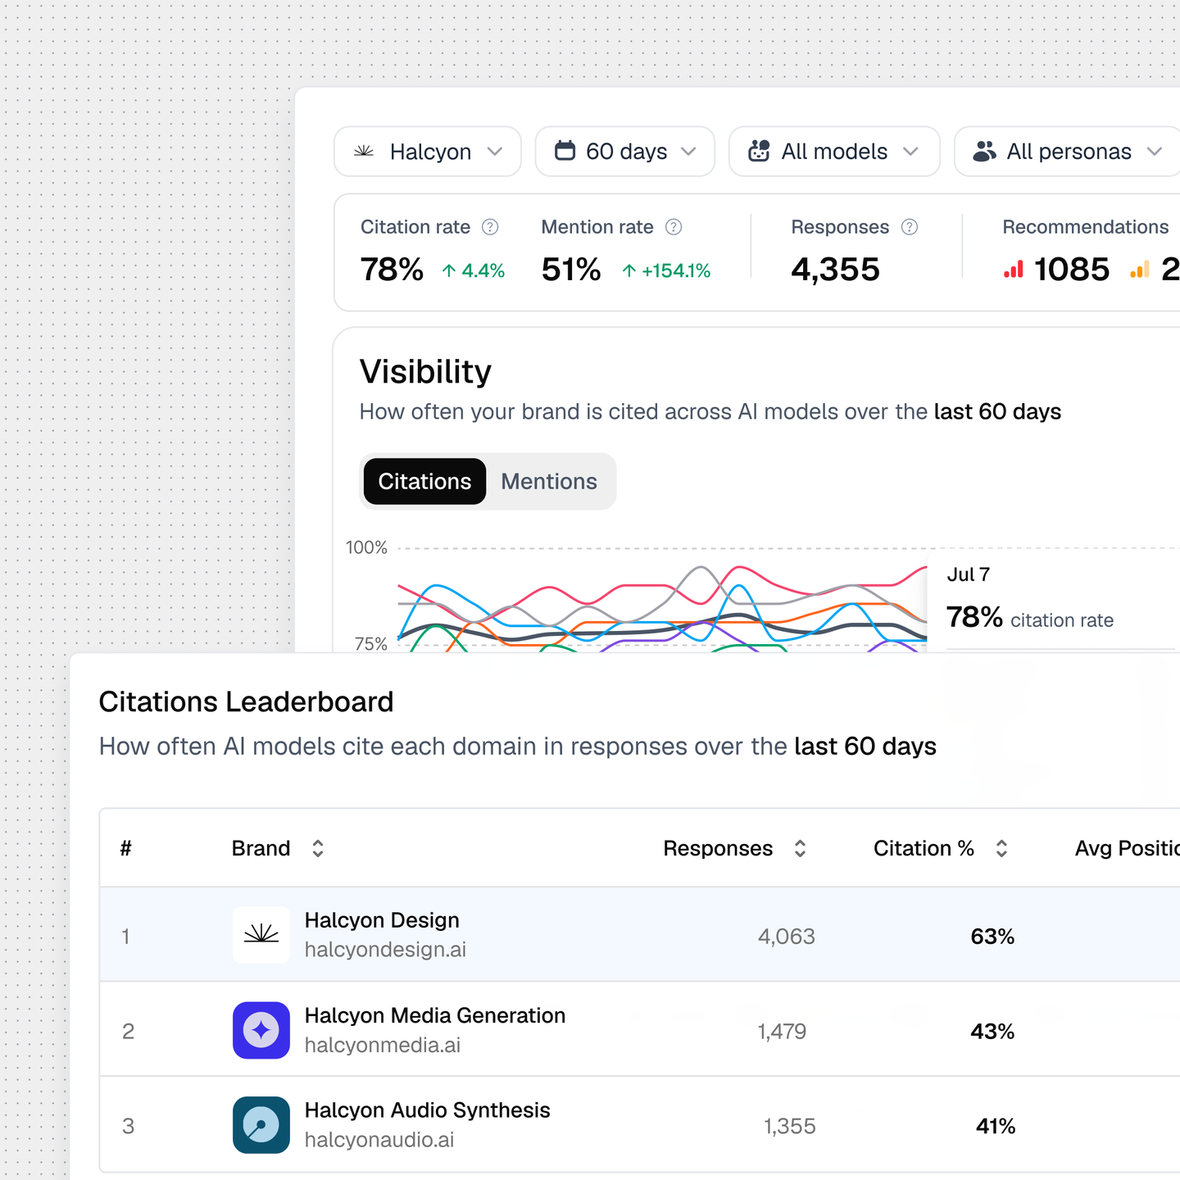Click the people icon beside All personas
The image size is (1180, 1180).
point(984,151)
